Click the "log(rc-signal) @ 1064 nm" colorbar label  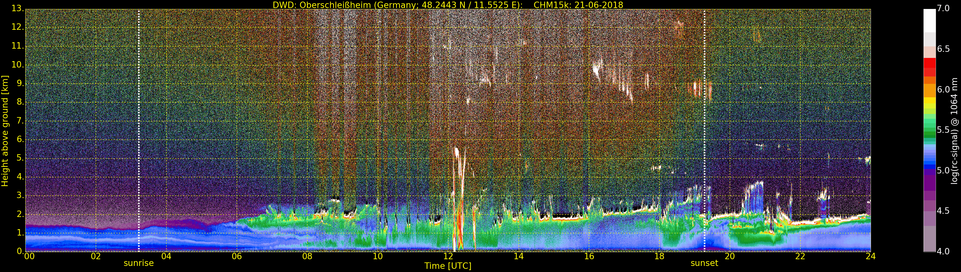pos(954,131)
